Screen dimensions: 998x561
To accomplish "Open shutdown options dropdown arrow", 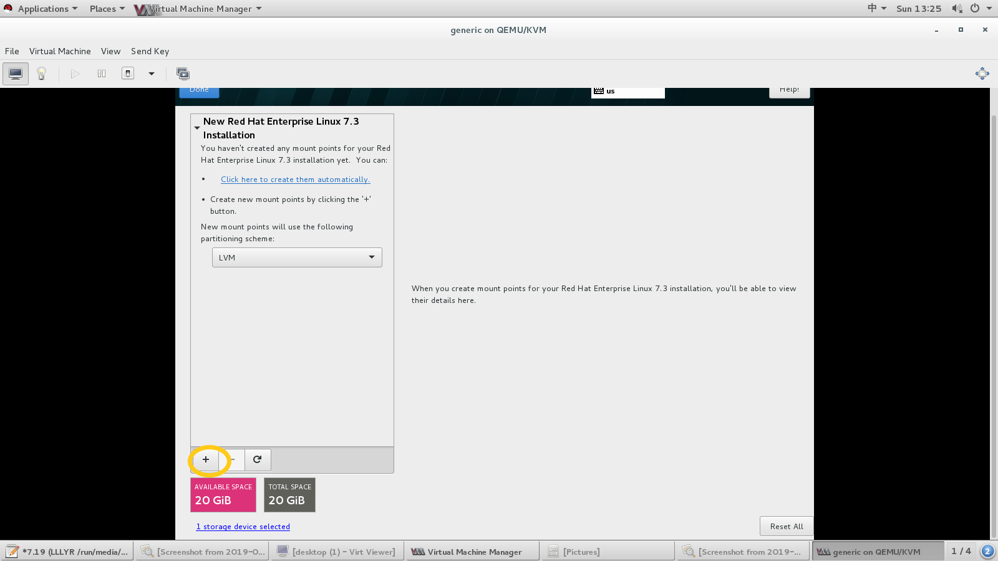I will (151, 74).
